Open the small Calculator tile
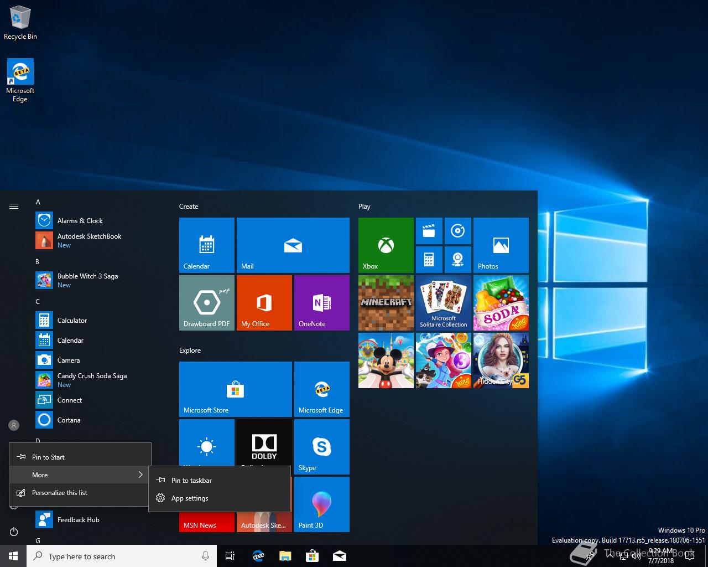This screenshot has height=567, width=708. click(429, 260)
